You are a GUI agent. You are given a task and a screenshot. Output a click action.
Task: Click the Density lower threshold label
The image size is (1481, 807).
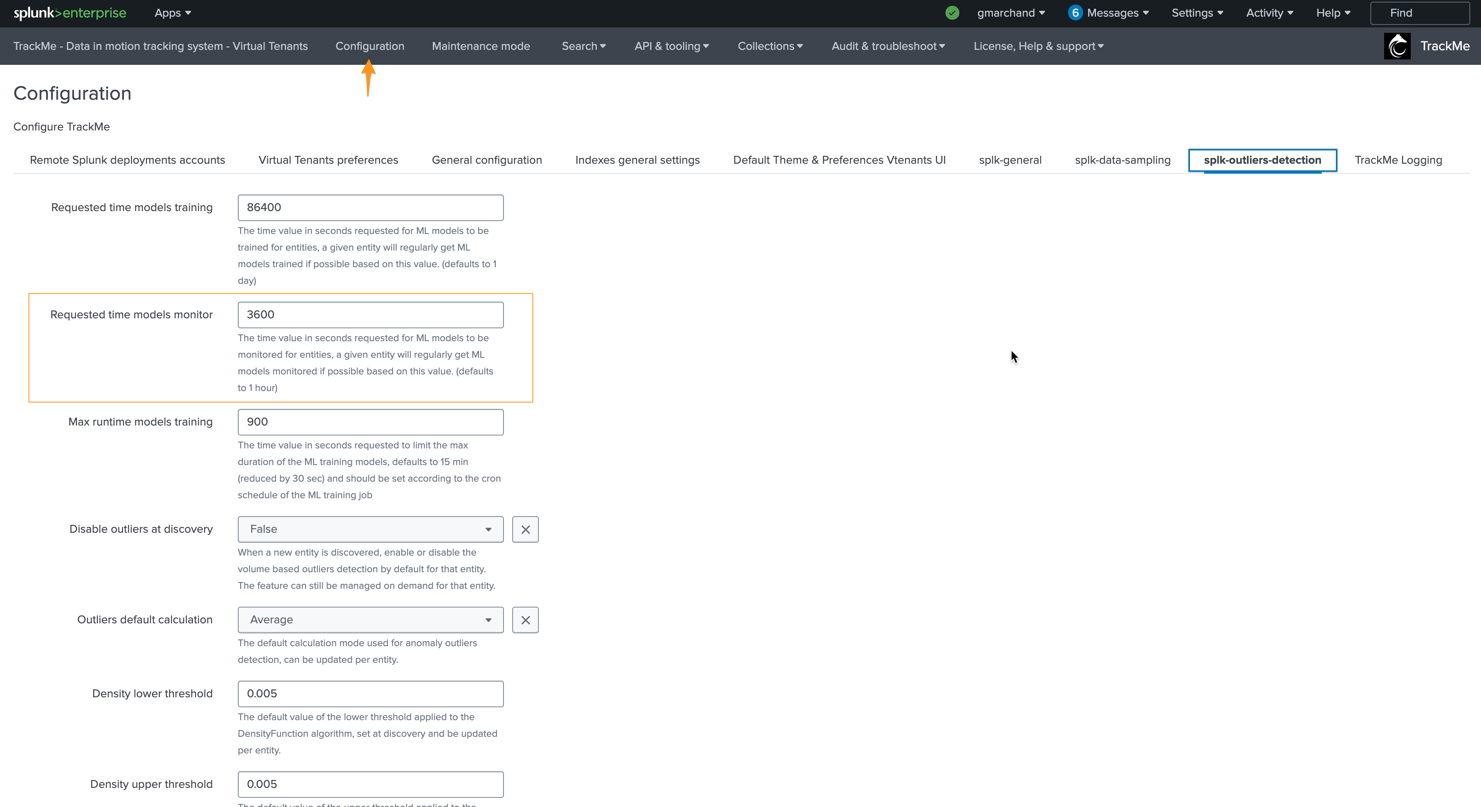pos(152,693)
